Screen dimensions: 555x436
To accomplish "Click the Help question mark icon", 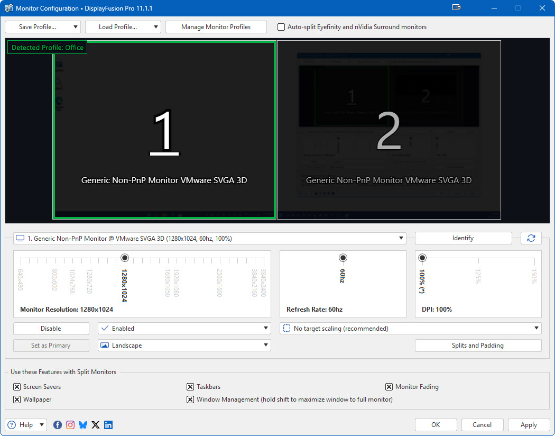I will point(12,425).
